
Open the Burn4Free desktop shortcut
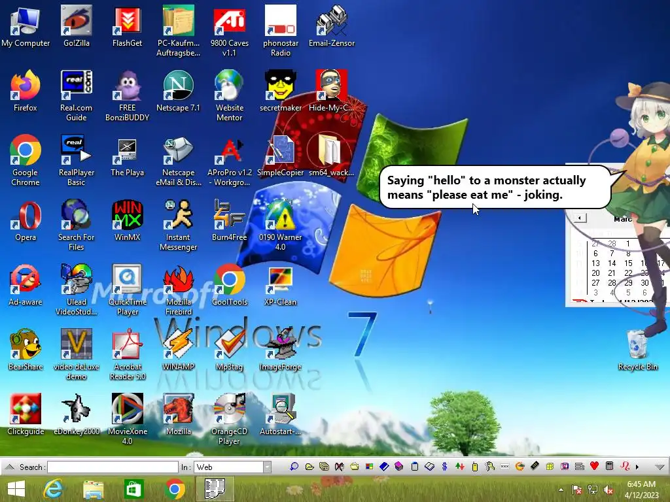229,220
